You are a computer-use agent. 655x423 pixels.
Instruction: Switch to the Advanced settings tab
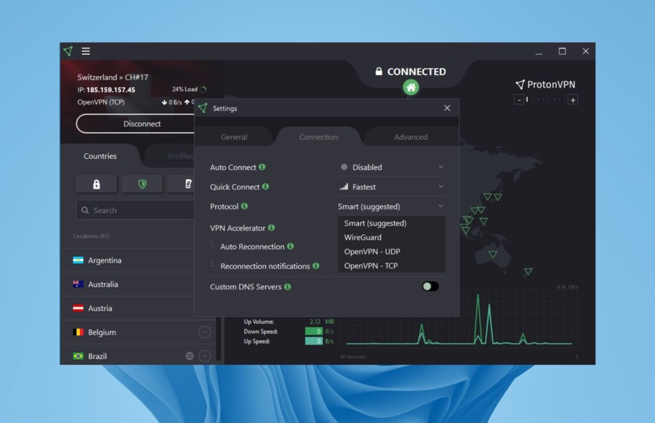[x=411, y=137]
